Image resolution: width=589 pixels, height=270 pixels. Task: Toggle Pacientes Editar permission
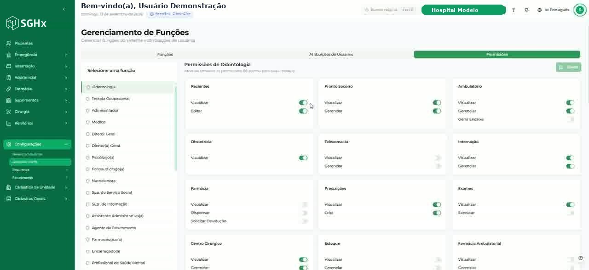(x=303, y=111)
